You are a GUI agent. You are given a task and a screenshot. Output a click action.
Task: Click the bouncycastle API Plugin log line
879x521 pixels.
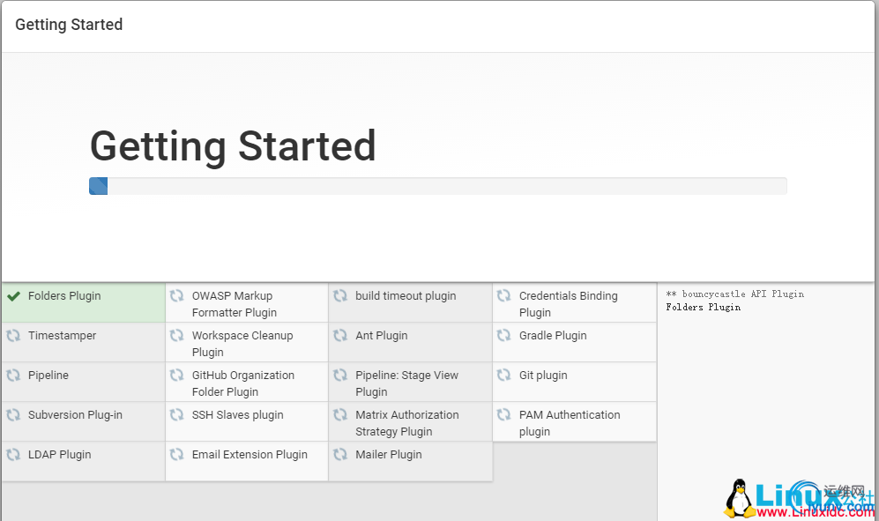[735, 294]
